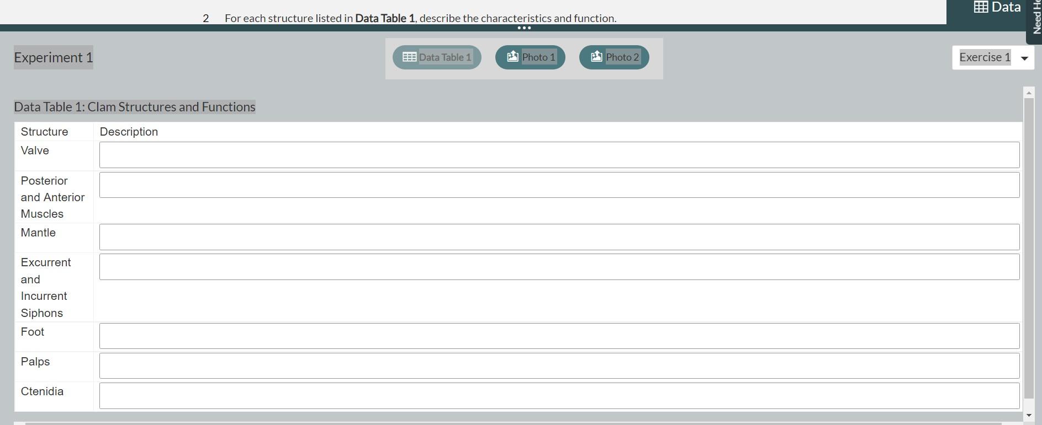Click the Foot description field
Screen dimensions: 1042x425
(x=559, y=336)
